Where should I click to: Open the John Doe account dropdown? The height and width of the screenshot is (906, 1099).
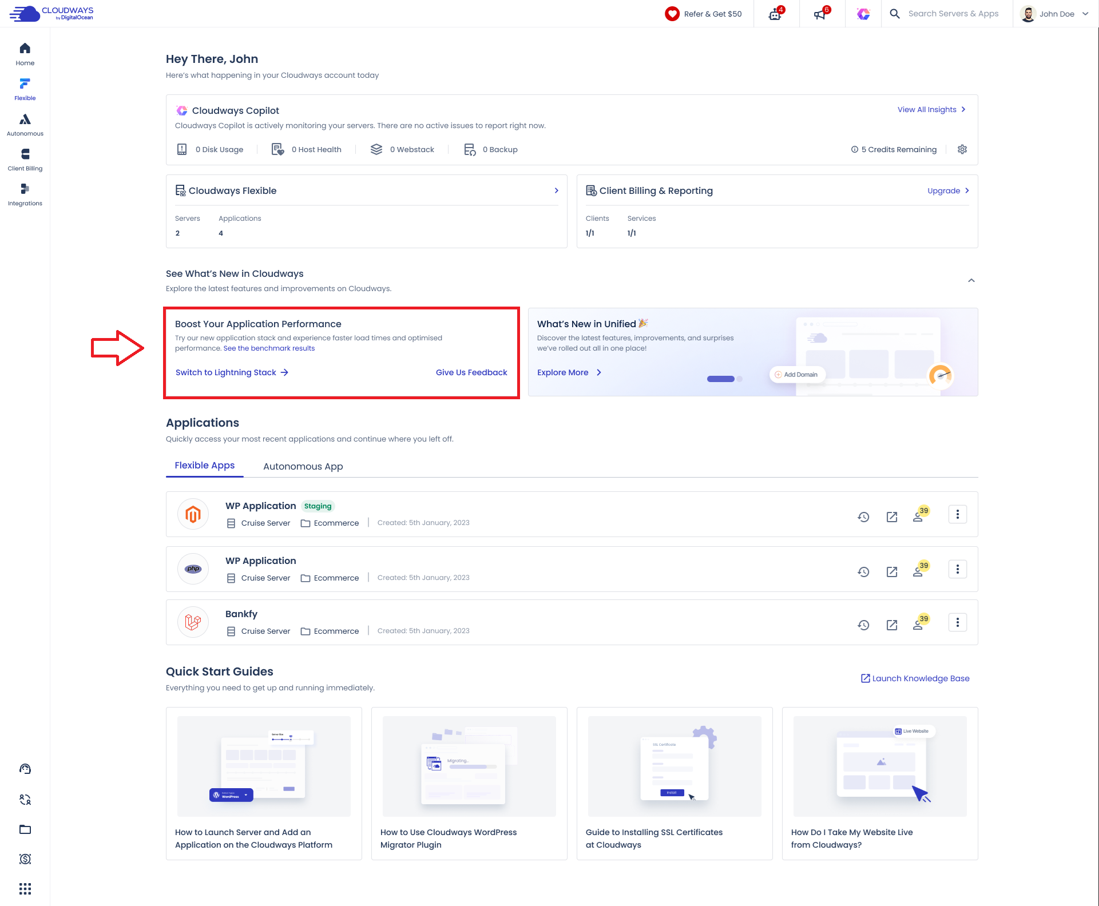coord(1054,14)
